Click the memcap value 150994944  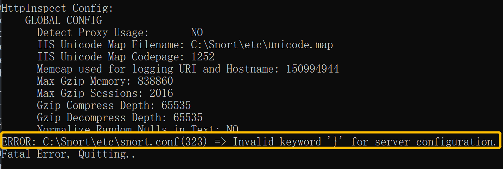pos(312,69)
